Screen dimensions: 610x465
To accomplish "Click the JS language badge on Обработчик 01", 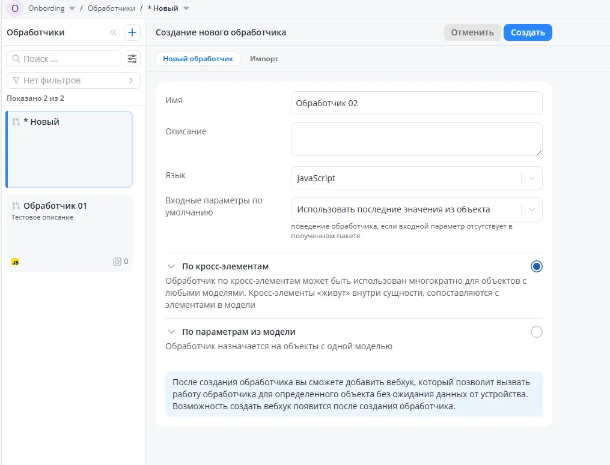I will pos(15,261).
